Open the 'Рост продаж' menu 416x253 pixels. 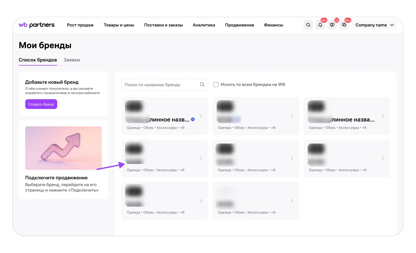tap(80, 25)
